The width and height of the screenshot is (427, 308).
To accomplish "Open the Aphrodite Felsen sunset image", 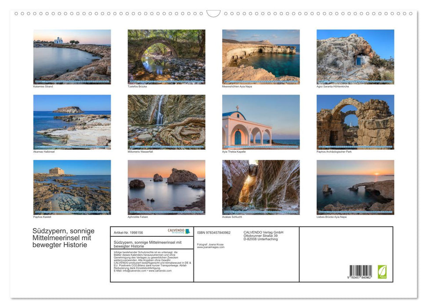I will (x=166, y=187).
